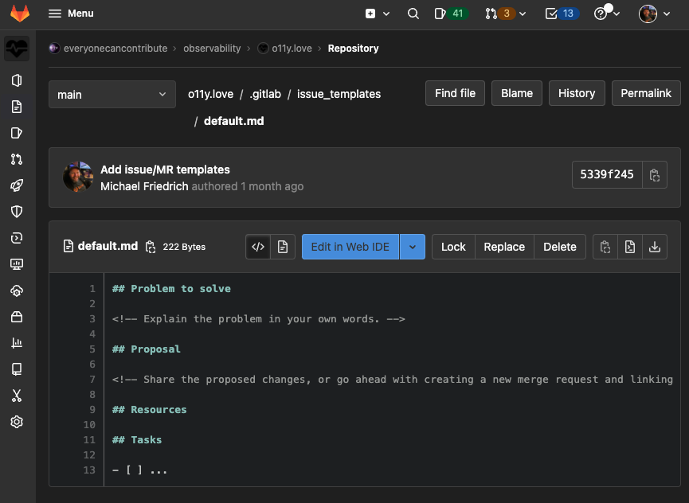
Task: Open Project information in the sidebar
Action: click(17, 80)
